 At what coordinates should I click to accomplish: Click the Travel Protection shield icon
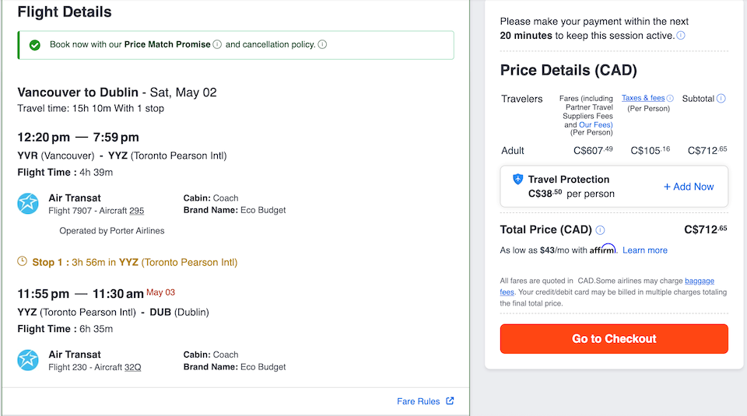[x=518, y=179]
